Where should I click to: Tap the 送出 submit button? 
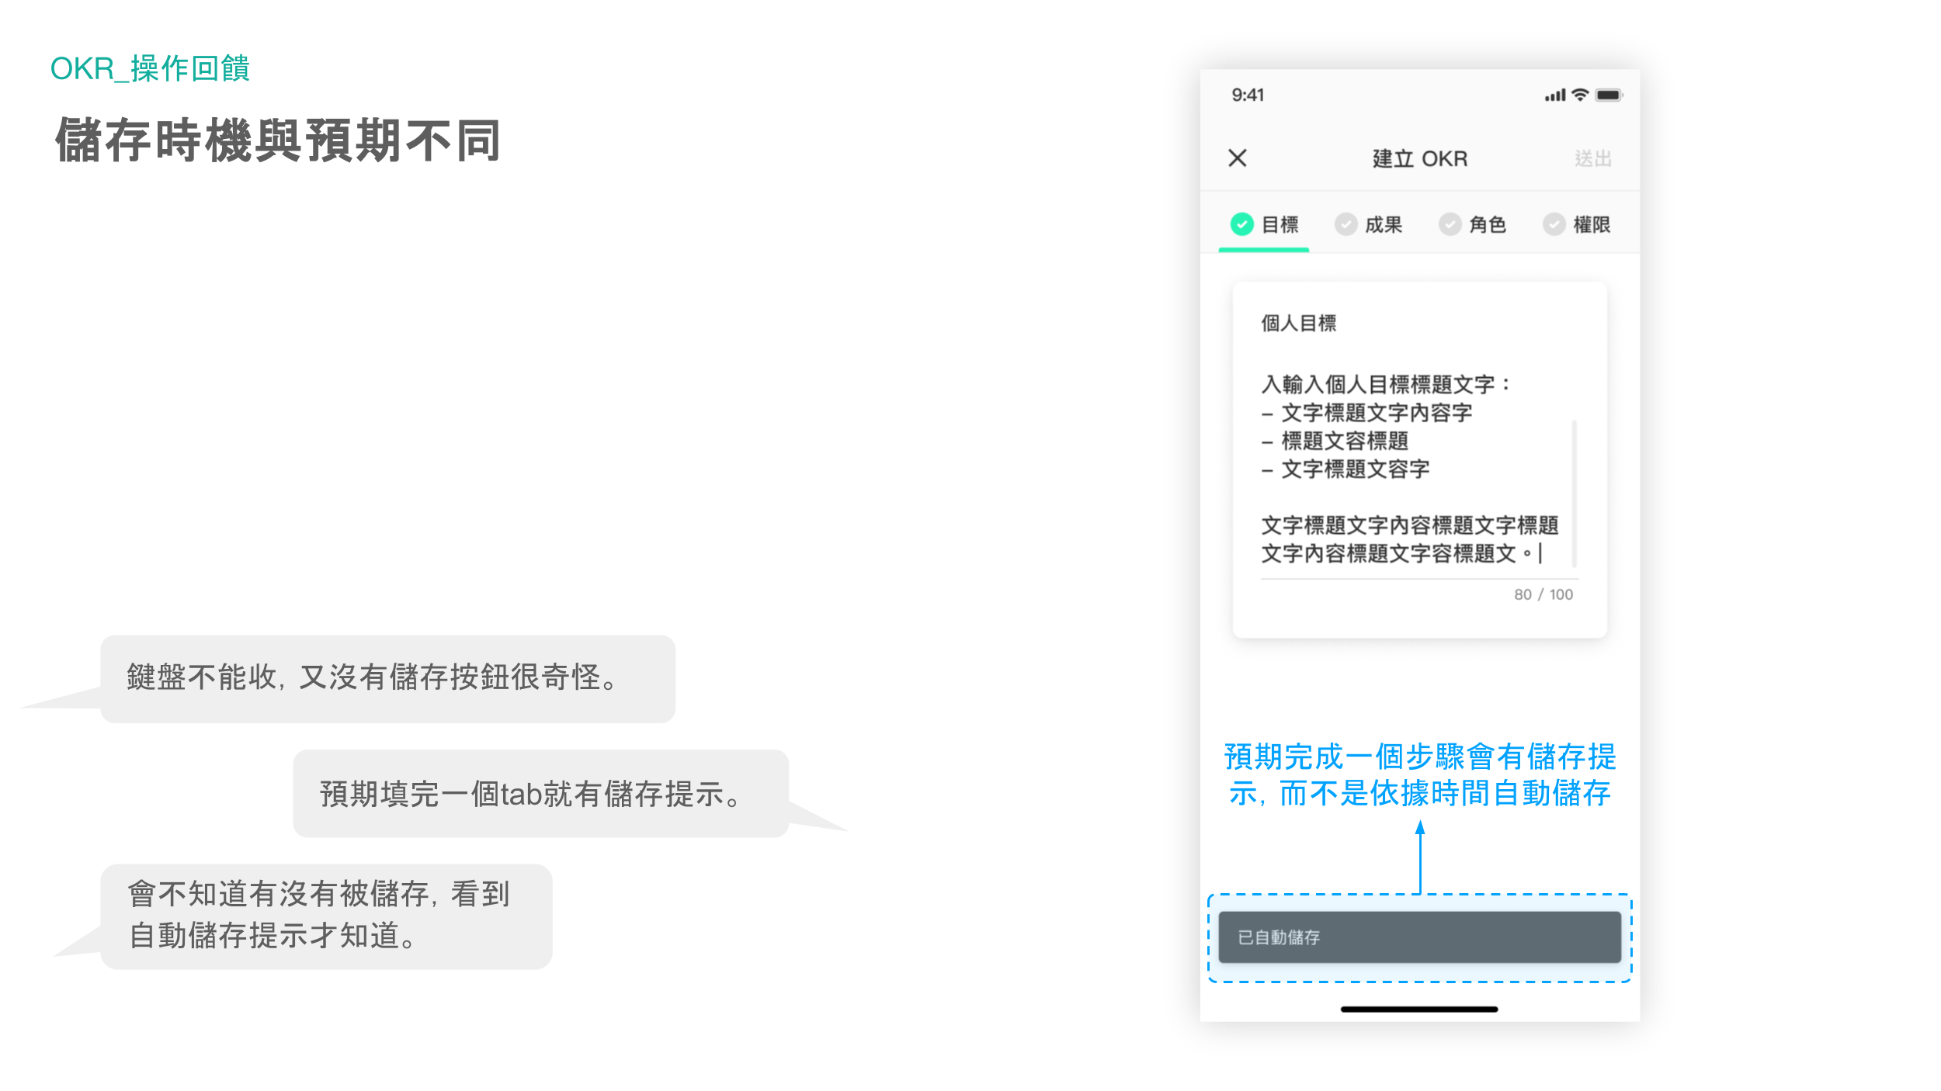(1593, 158)
